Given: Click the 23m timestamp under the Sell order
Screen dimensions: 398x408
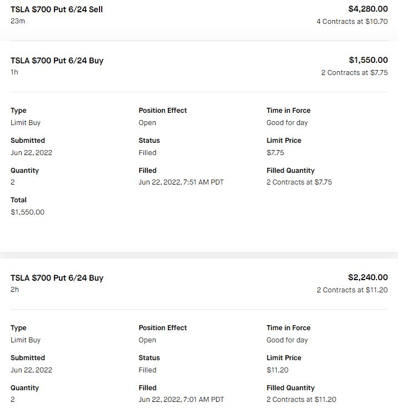Looking at the screenshot, I should [x=18, y=21].
